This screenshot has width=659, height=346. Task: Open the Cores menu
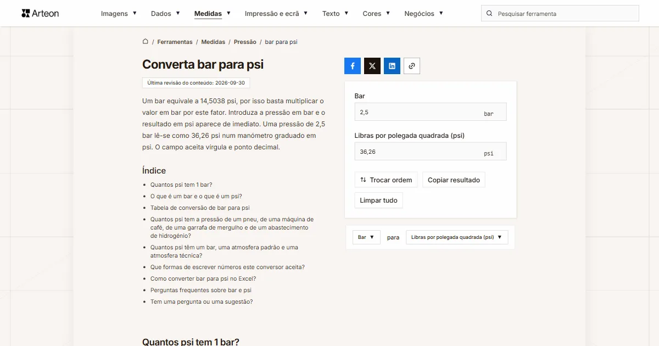pos(377,14)
